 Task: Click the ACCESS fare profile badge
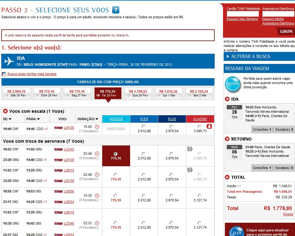[x=233, y=84]
